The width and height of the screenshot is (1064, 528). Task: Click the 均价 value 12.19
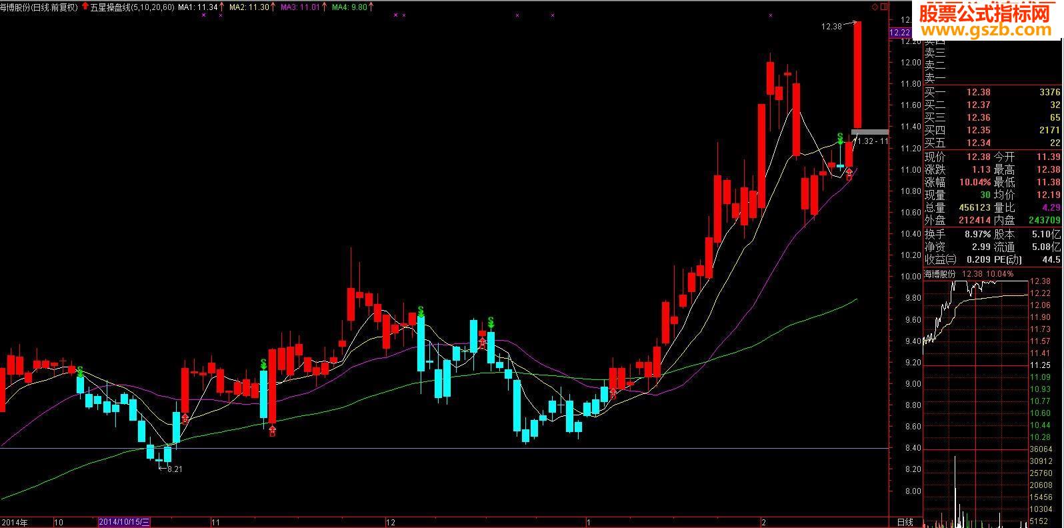click(1048, 195)
